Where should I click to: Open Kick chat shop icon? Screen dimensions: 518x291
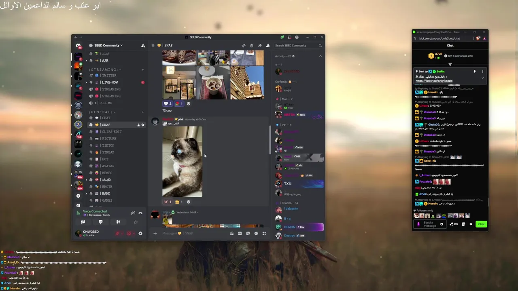coord(463,224)
